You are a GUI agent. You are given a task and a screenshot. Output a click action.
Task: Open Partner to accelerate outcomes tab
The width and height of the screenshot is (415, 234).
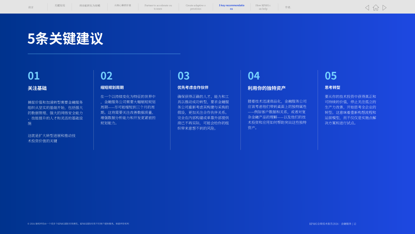158,7
